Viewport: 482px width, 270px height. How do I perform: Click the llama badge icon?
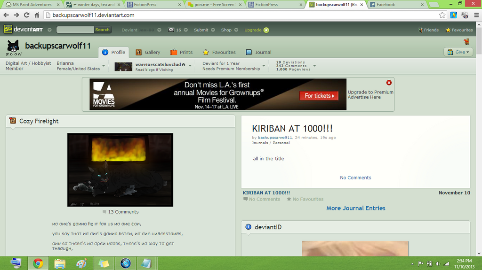pyautogui.click(x=466, y=42)
